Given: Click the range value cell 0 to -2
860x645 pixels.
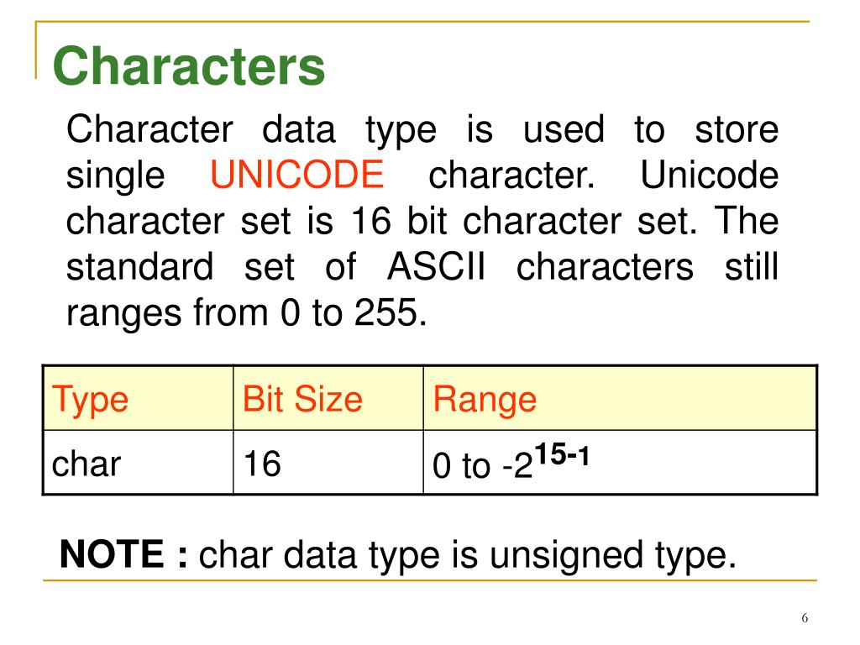Looking at the screenshot, I should pos(620,463).
